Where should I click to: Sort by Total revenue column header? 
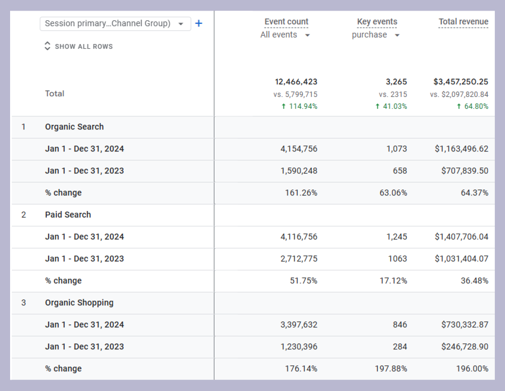click(463, 22)
